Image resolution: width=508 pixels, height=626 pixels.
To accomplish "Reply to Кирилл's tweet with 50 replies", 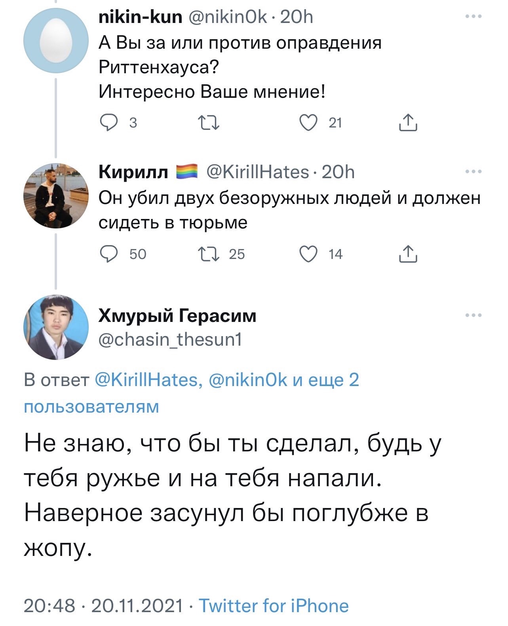I will [108, 254].
